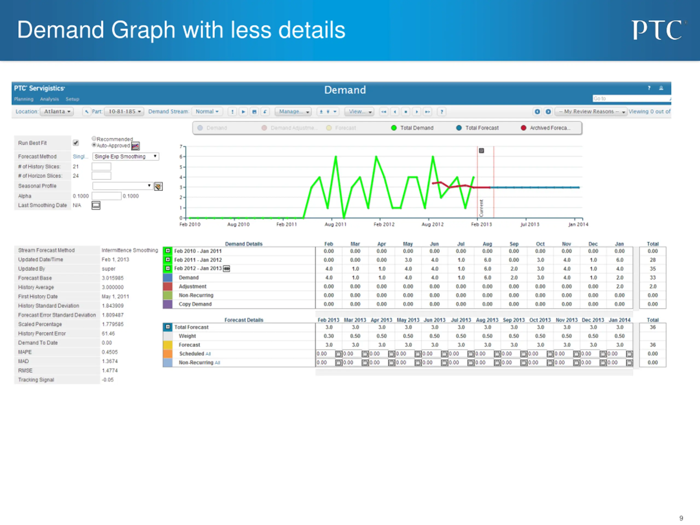700x525 pixels.
Task: Open the Analysis menu
Action: coord(49,99)
